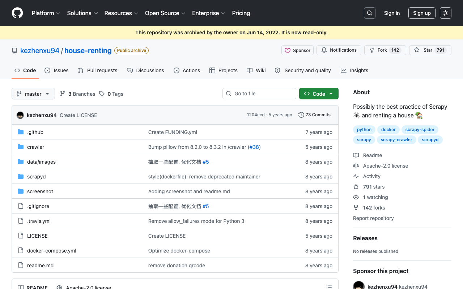
Task: Expand the Platform menu
Action: 46,13
